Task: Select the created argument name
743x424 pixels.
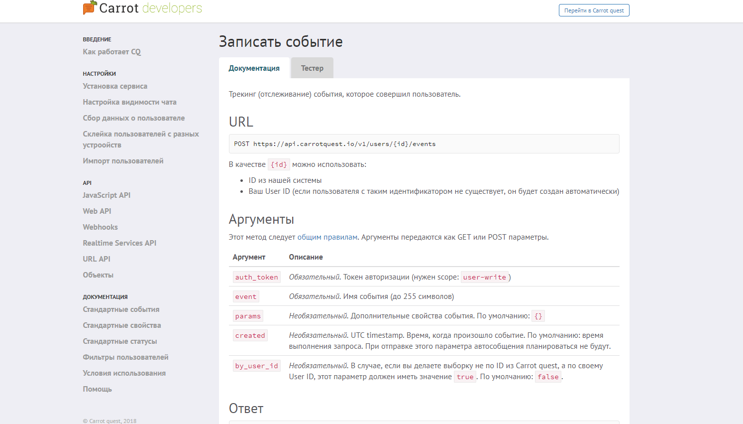Action: pos(250,335)
